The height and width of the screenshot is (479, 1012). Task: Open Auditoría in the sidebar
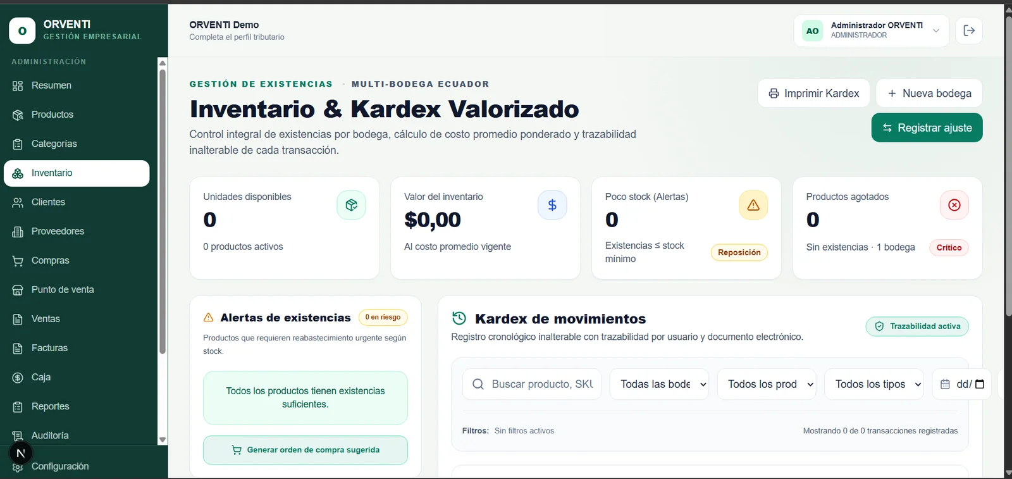click(x=77, y=435)
